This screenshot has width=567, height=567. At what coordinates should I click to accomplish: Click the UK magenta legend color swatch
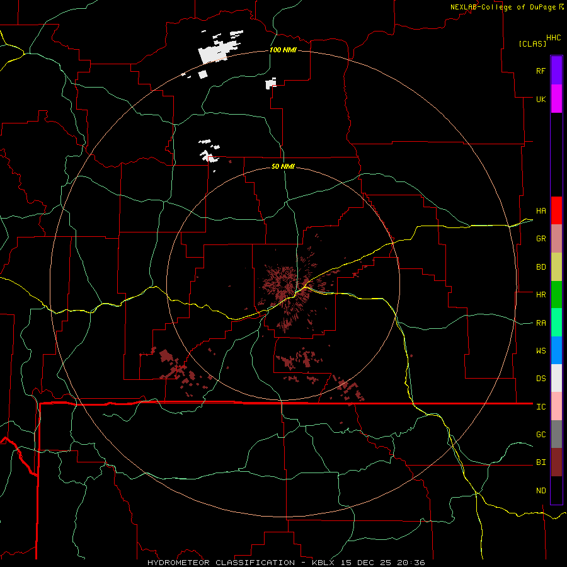click(556, 99)
